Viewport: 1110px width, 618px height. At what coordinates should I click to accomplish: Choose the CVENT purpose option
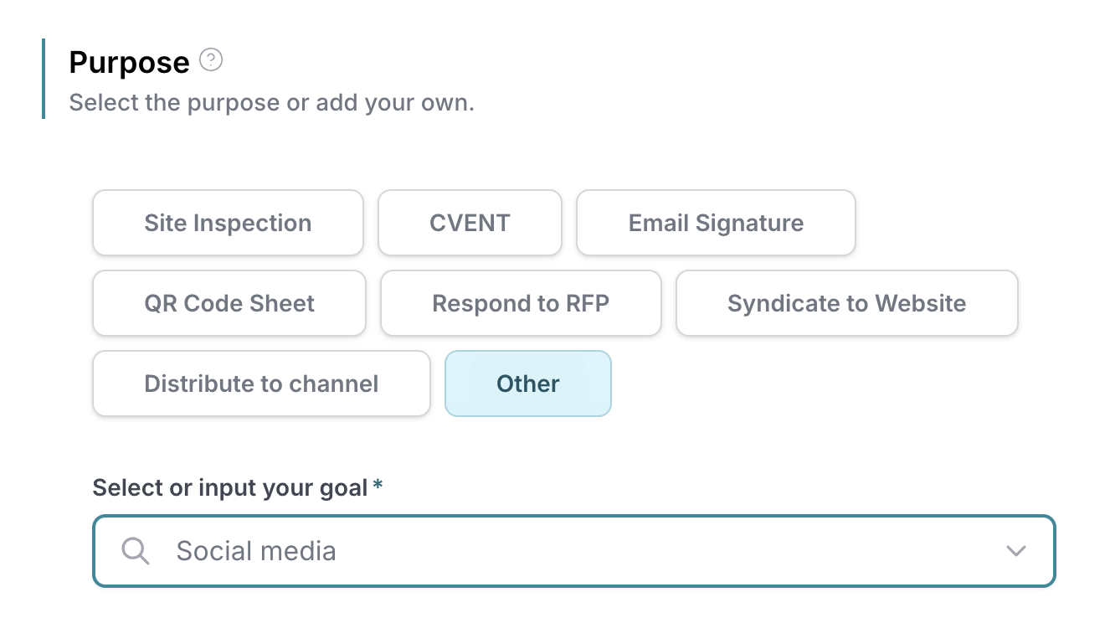pyautogui.click(x=470, y=223)
